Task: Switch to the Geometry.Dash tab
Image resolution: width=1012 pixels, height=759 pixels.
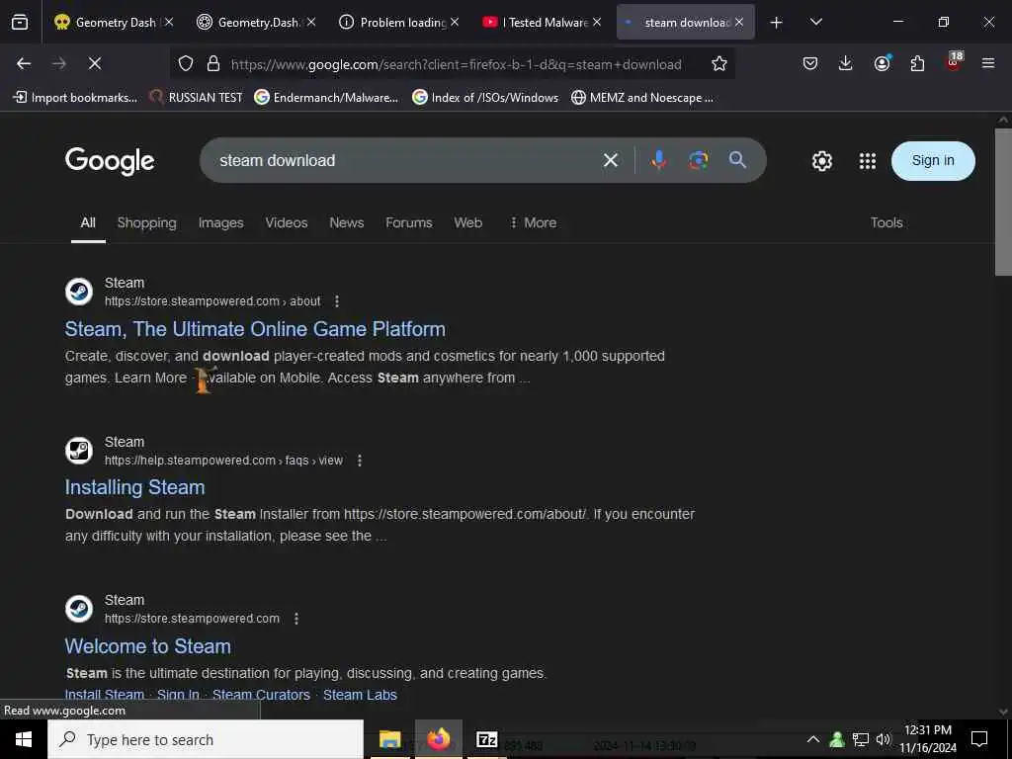Action: pyautogui.click(x=257, y=23)
